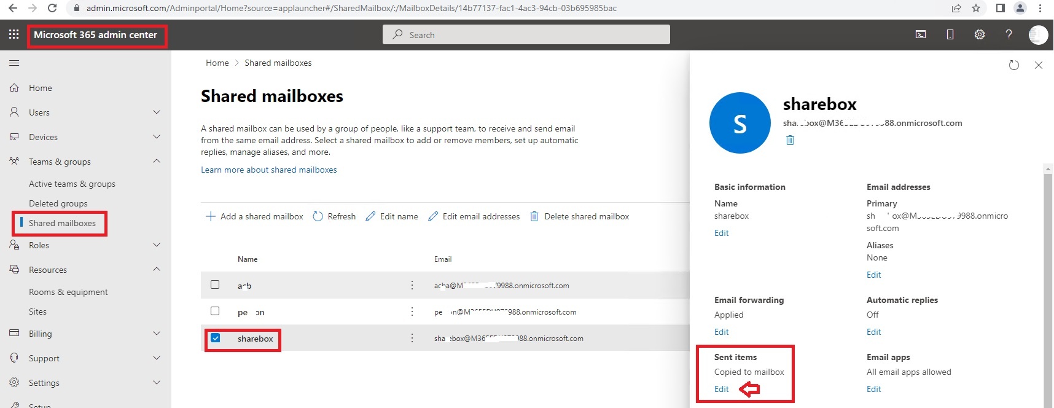Click Add a shared mailbox
This screenshot has height=408, width=1054.
click(254, 216)
